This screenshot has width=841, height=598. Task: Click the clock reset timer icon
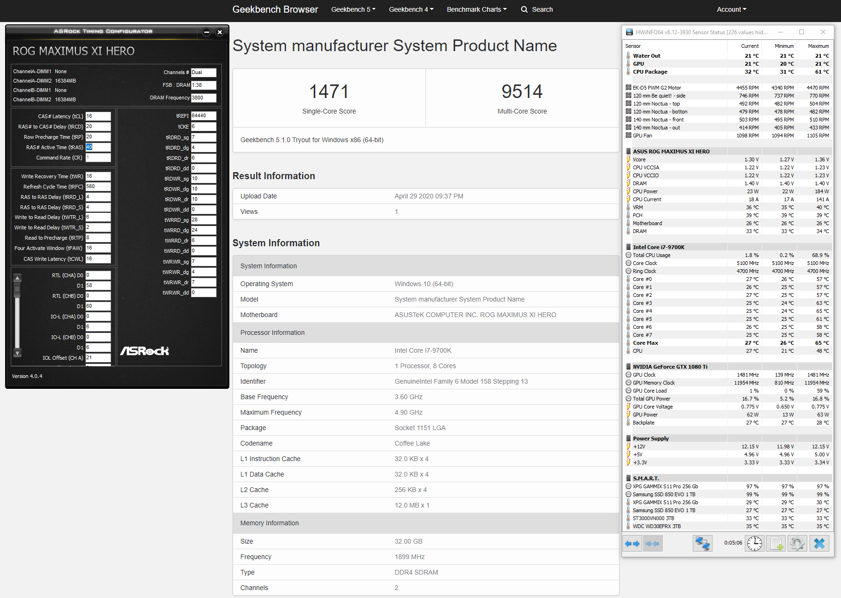[x=754, y=544]
